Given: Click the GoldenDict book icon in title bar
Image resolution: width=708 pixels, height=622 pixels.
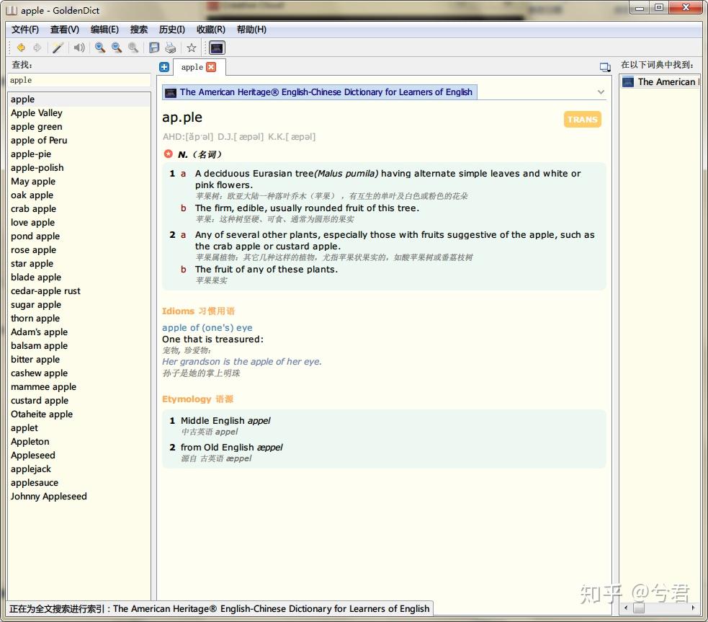Looking at the screenshot, I should click(x=12, y=10).
